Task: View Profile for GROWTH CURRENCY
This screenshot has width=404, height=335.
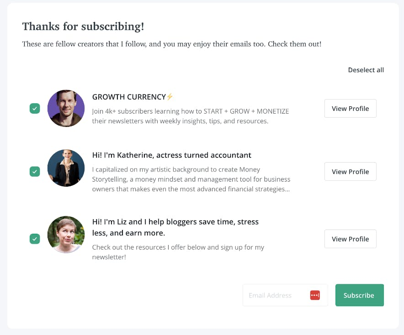Action: coord(350,109)
